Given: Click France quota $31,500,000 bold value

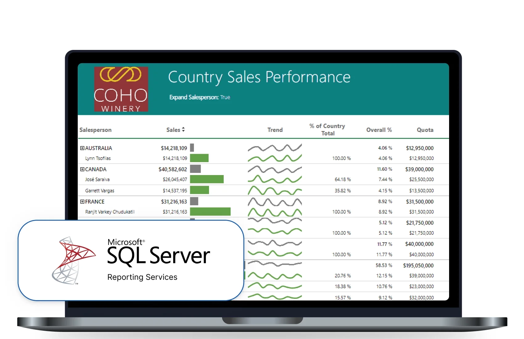Looking at the screenshot, I should click(x=420, y=202).
